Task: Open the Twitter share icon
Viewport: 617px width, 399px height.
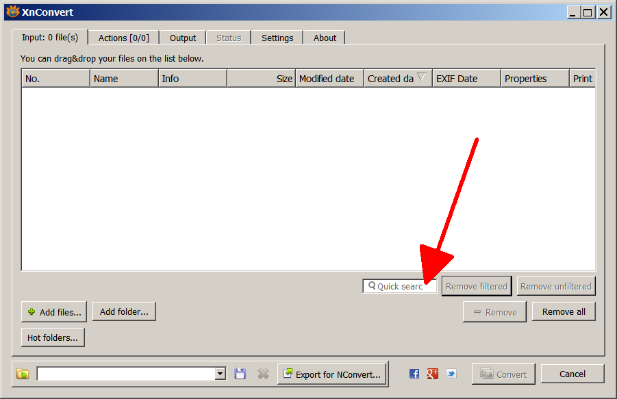Action: pos(451,374)
